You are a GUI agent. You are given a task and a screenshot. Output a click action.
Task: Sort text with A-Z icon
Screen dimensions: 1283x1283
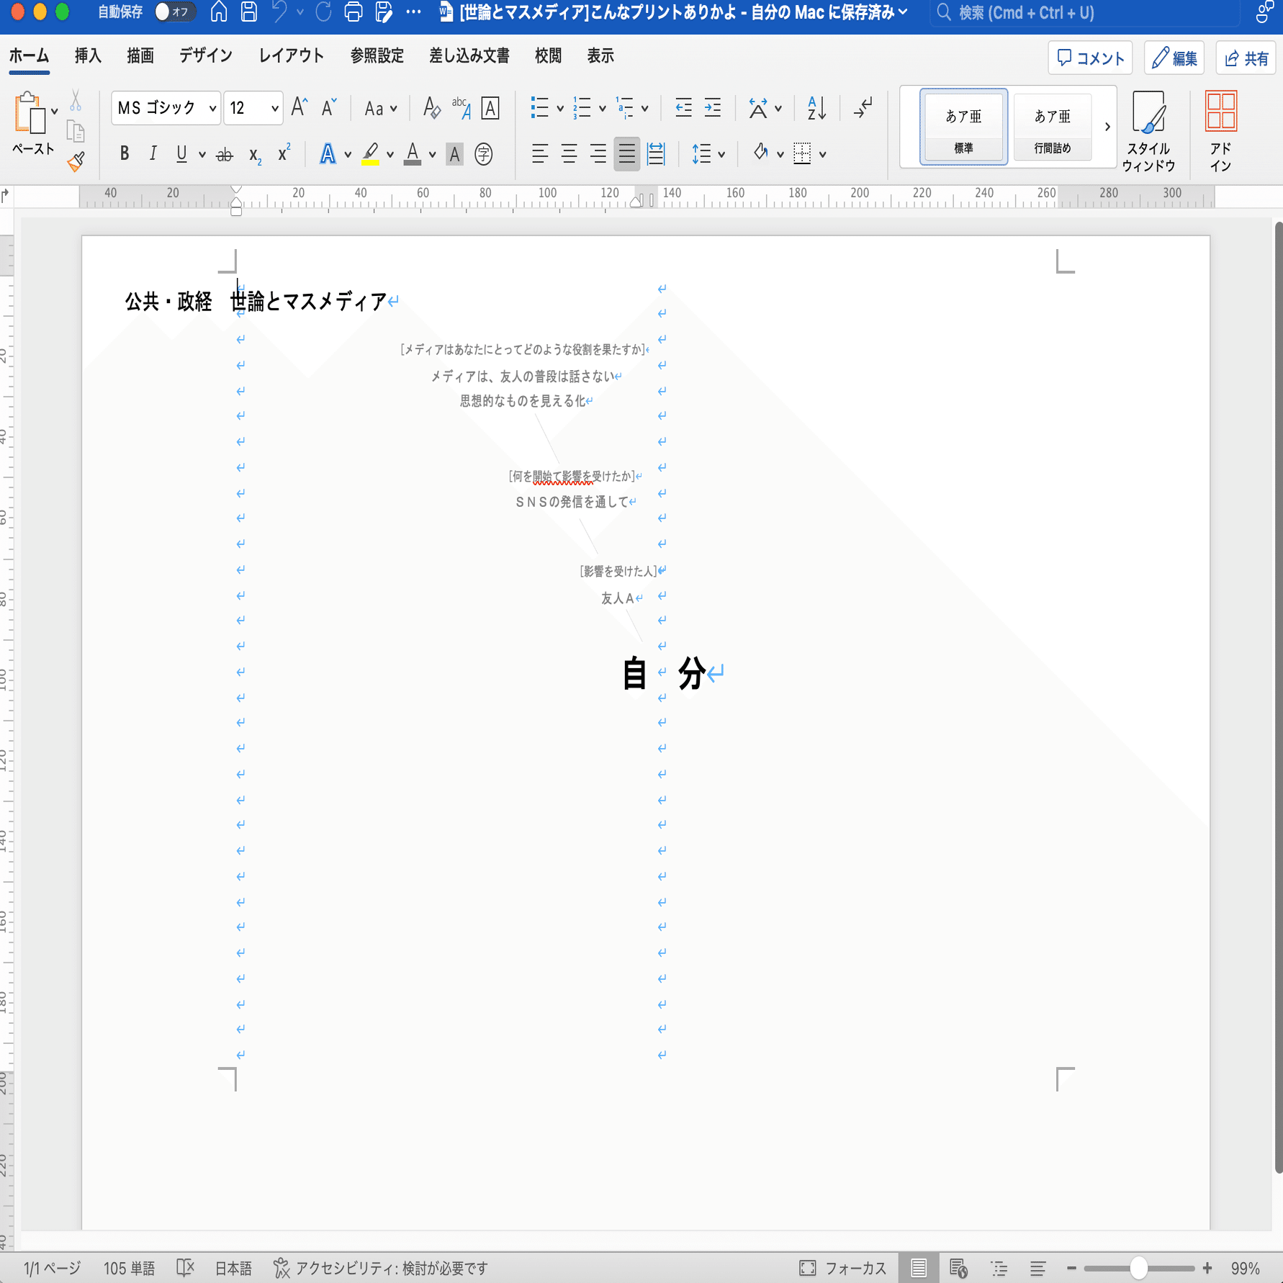(x=816, y=108)
